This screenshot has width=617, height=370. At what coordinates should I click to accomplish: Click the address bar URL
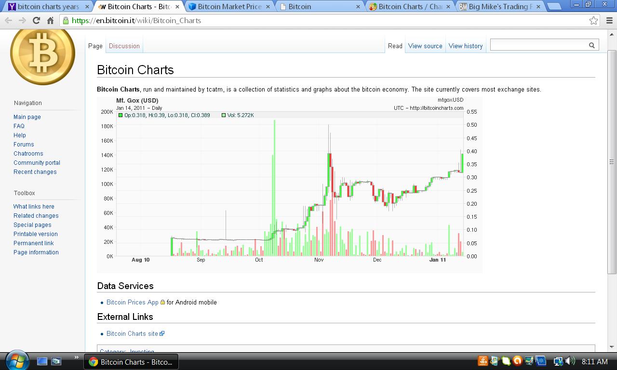click(x=136, y=21)
